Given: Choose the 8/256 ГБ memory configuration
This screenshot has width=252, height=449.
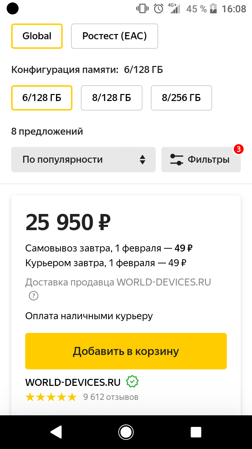Looking at the screenshot, I should pyautogui.click(x=181, y=98).
